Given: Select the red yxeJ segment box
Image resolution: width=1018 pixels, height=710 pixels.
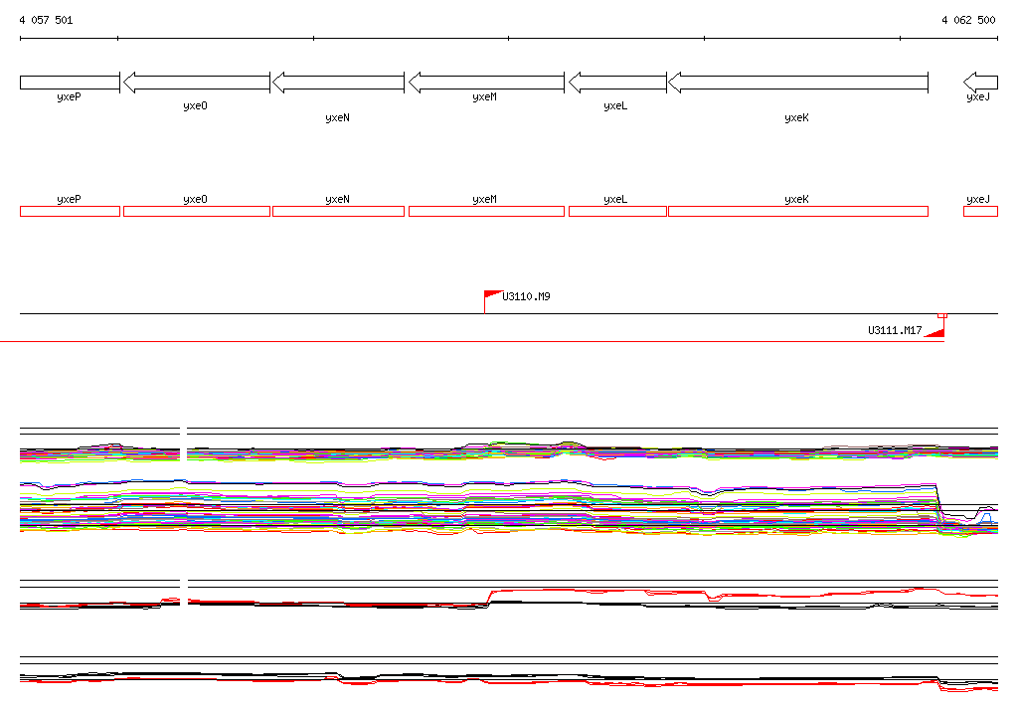Looking at the screenshot, I should tap(980, 211).
